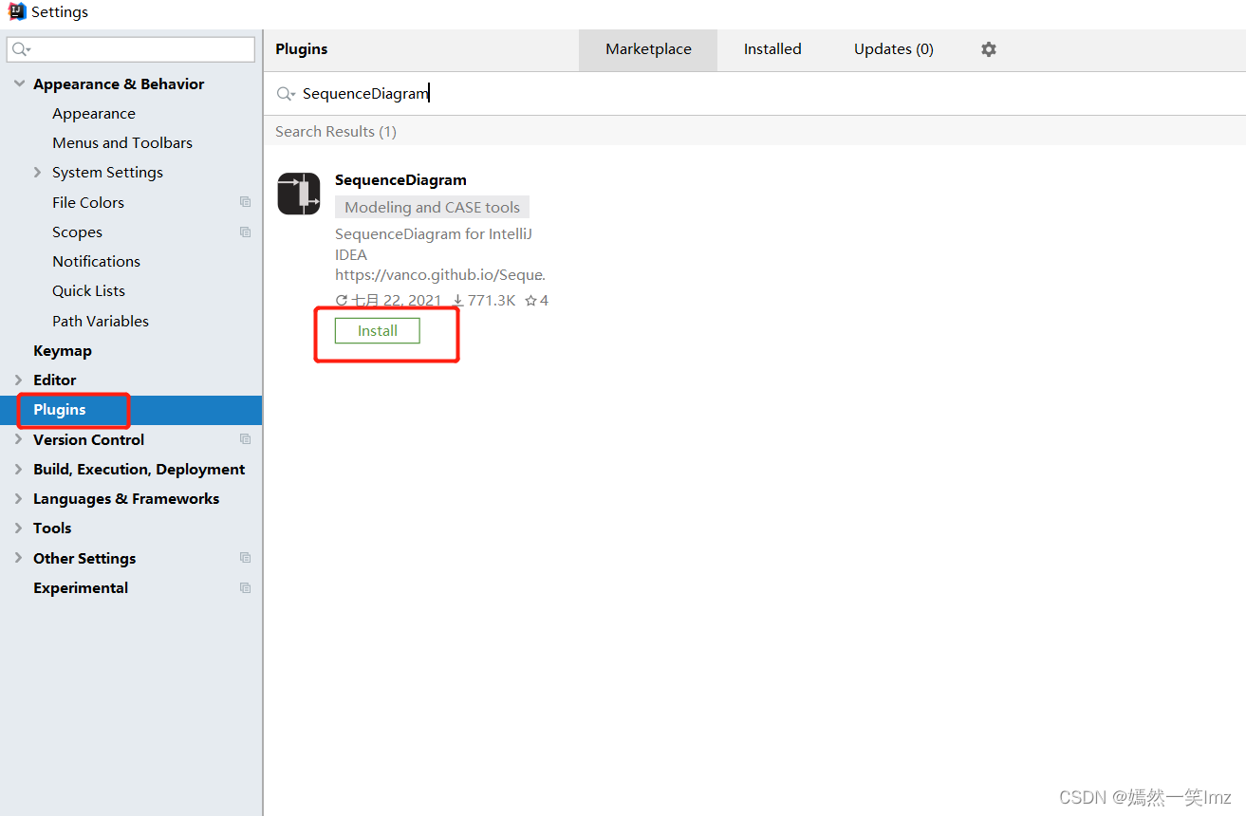The image size is (1246, 816).
Task: Expand the Other Settings section
Action: click(x=19, y=558)
